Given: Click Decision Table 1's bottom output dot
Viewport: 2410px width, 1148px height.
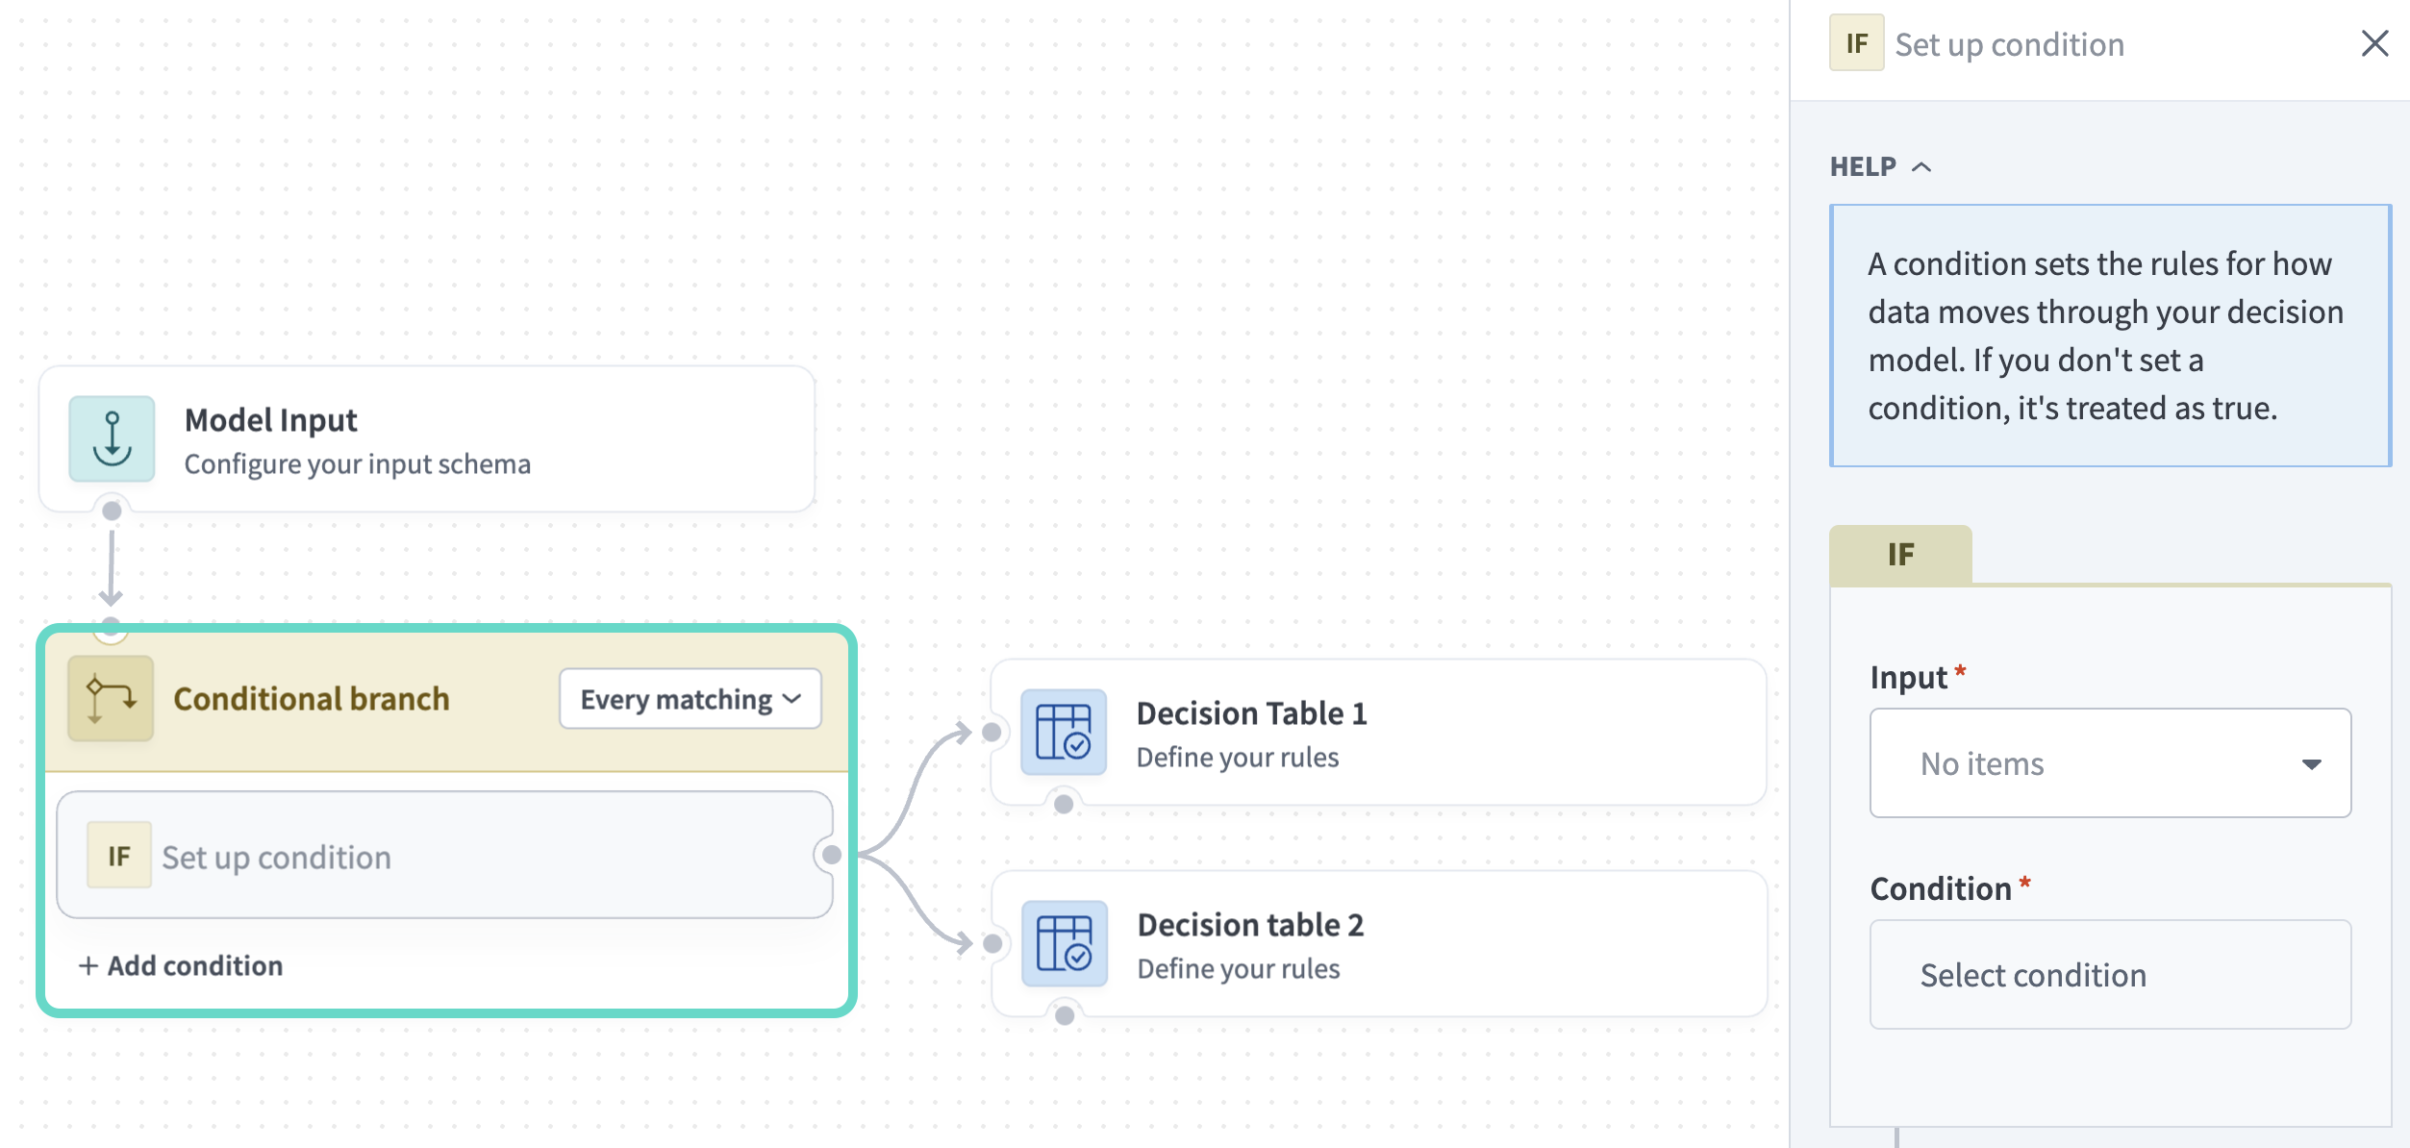Looking at the screenshot, I should [x=1063, y=805].
